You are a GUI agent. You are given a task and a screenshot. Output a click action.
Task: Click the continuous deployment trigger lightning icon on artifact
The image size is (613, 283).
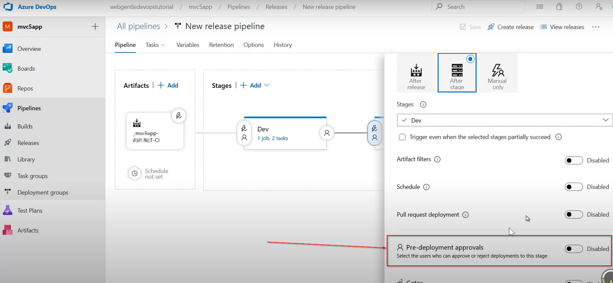[179, 116]
